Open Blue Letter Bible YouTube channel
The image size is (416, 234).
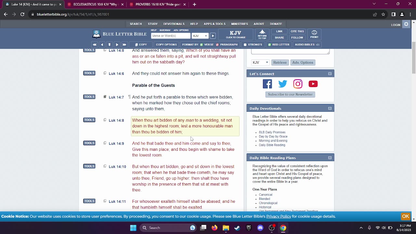tap(313, 84)
